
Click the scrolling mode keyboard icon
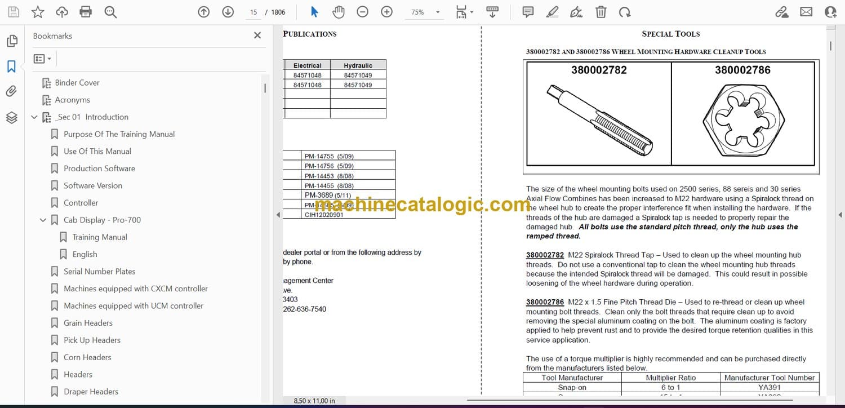[x=492, y=12]
